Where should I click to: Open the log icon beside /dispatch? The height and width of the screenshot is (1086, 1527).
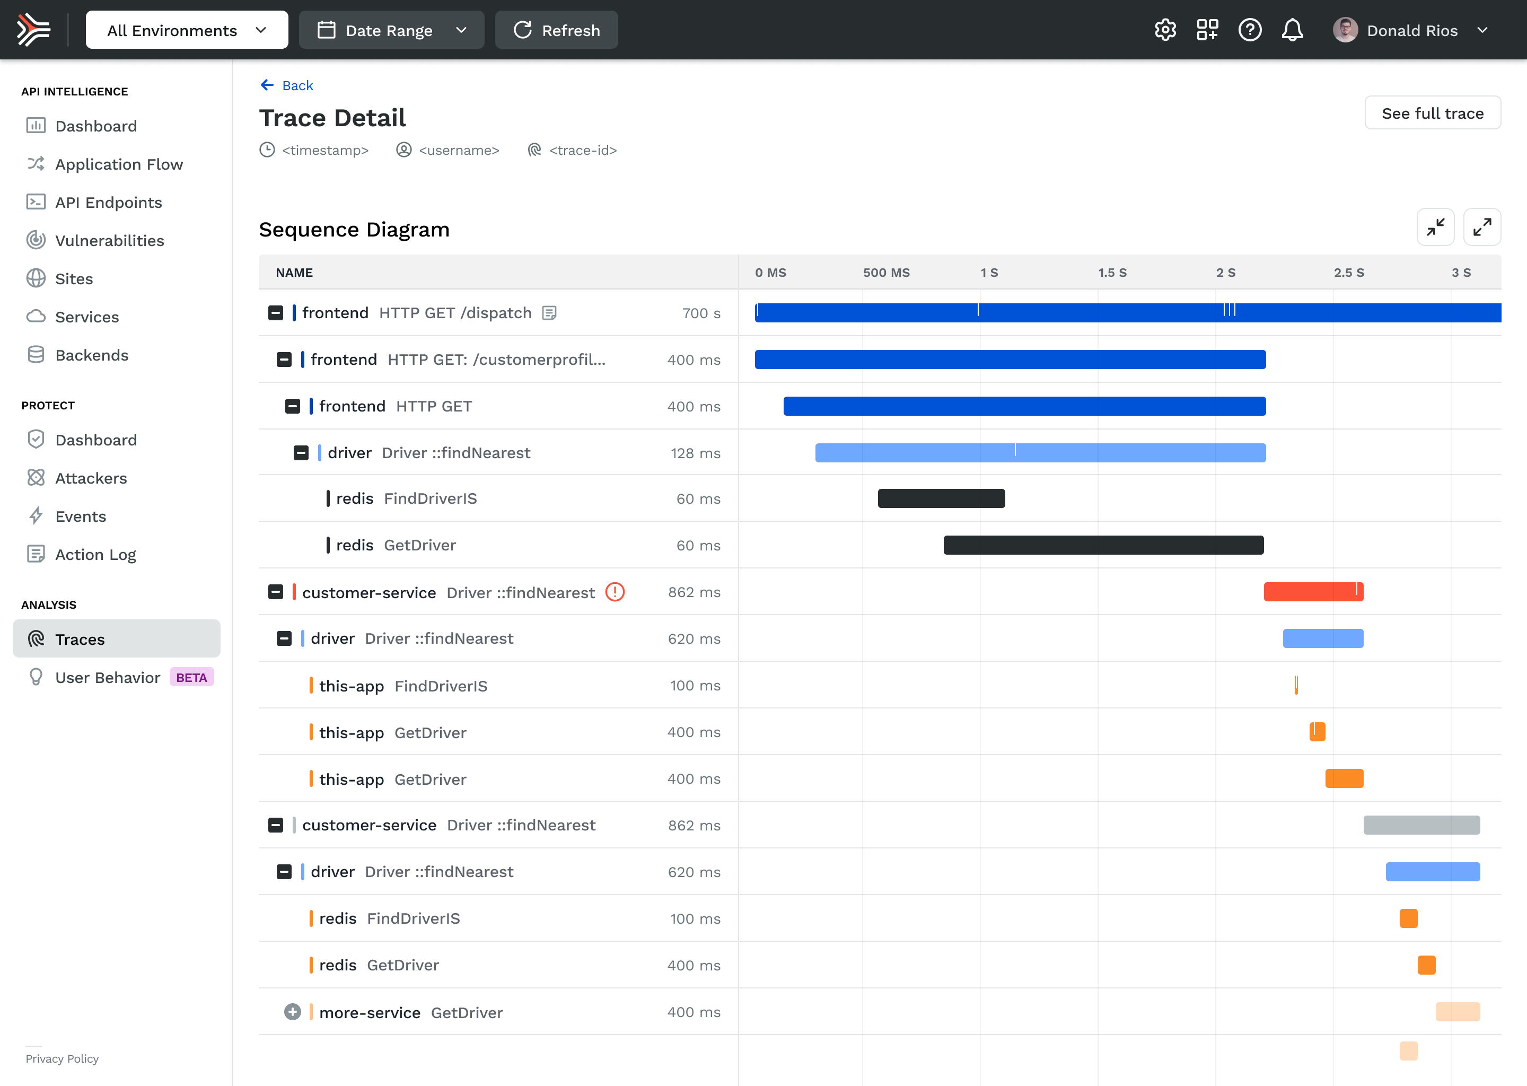click(x=549, y=313)
